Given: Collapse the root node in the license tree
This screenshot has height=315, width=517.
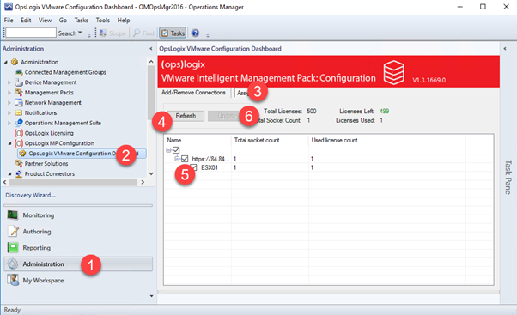Looking at the screenshot, I should click(x=168, y=150).
